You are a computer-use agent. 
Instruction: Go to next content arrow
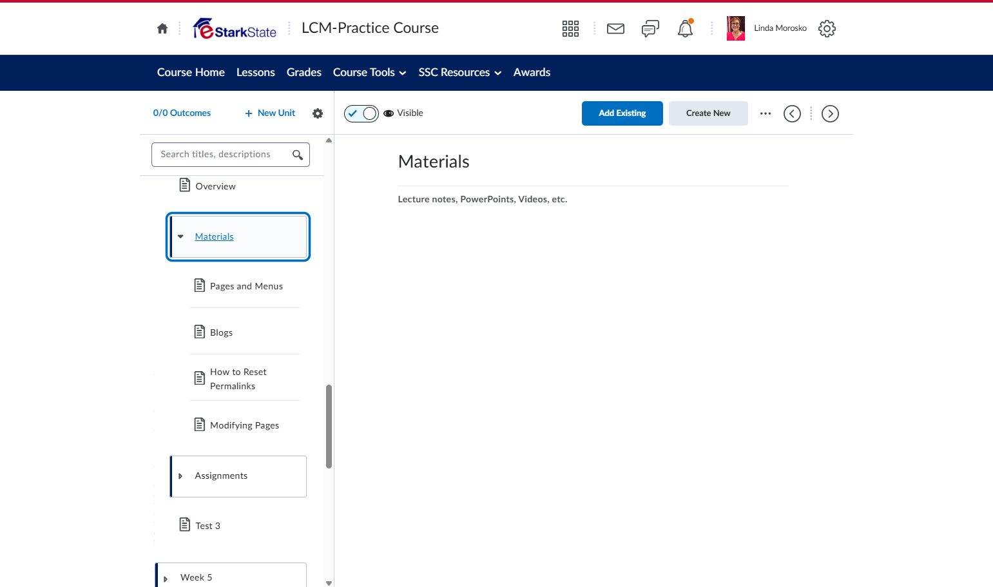(830, 113)
